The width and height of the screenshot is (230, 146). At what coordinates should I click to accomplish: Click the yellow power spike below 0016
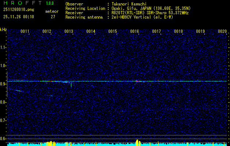click(137, 142)
